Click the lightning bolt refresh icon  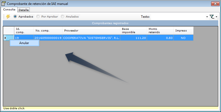point(8,16)
